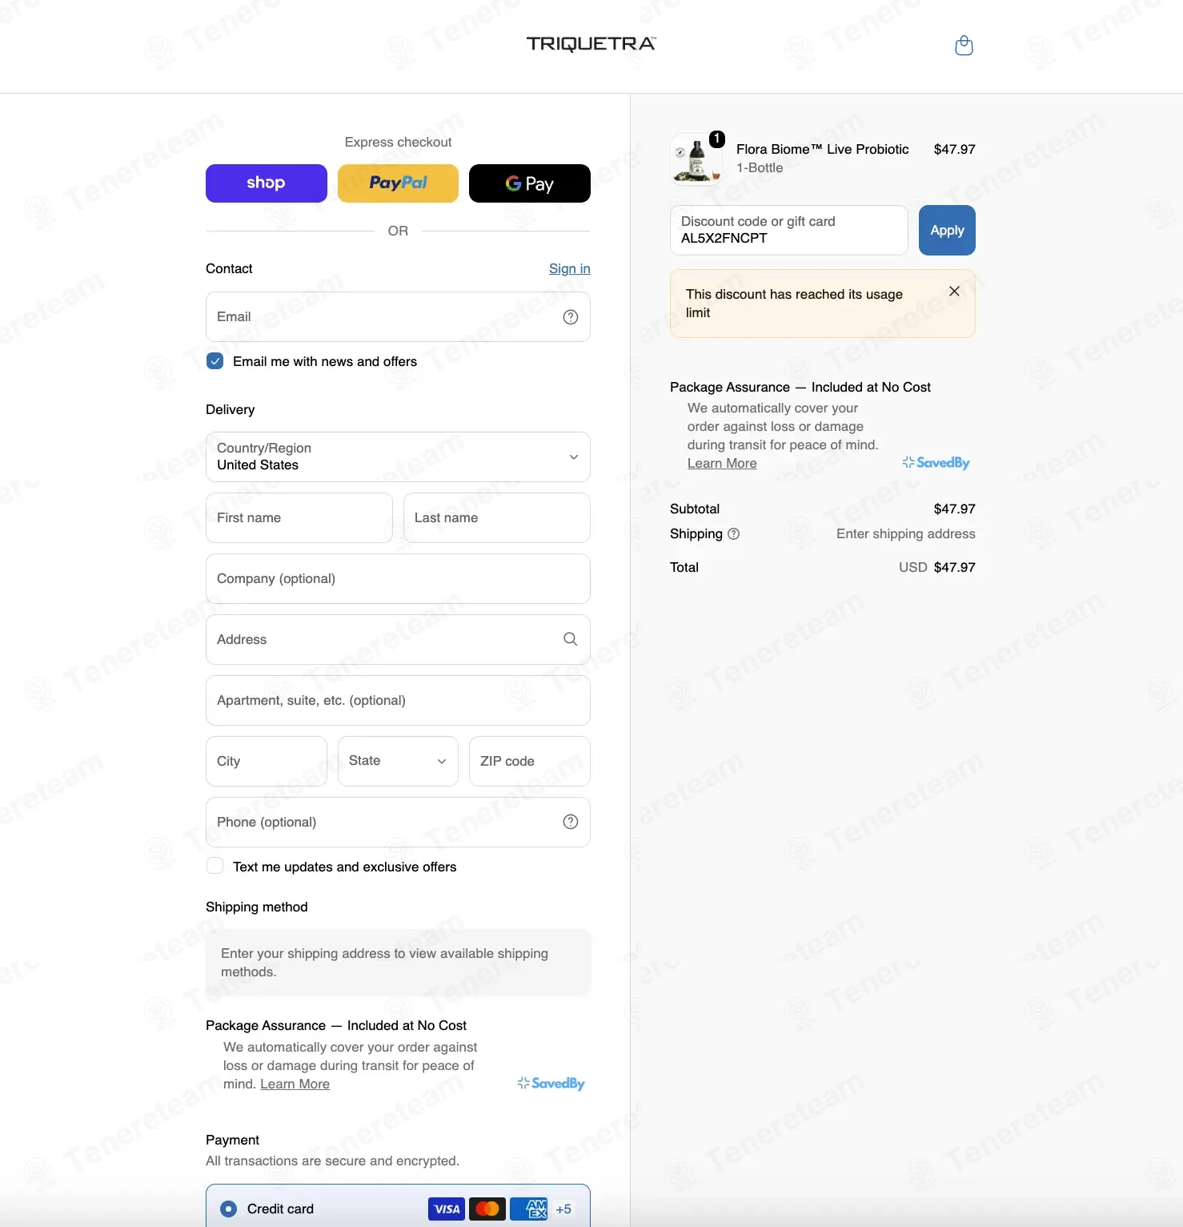Screen dimensions: 1183x1227
Task: Check Text me updates and exclusive offers
Action: [215, 866]
